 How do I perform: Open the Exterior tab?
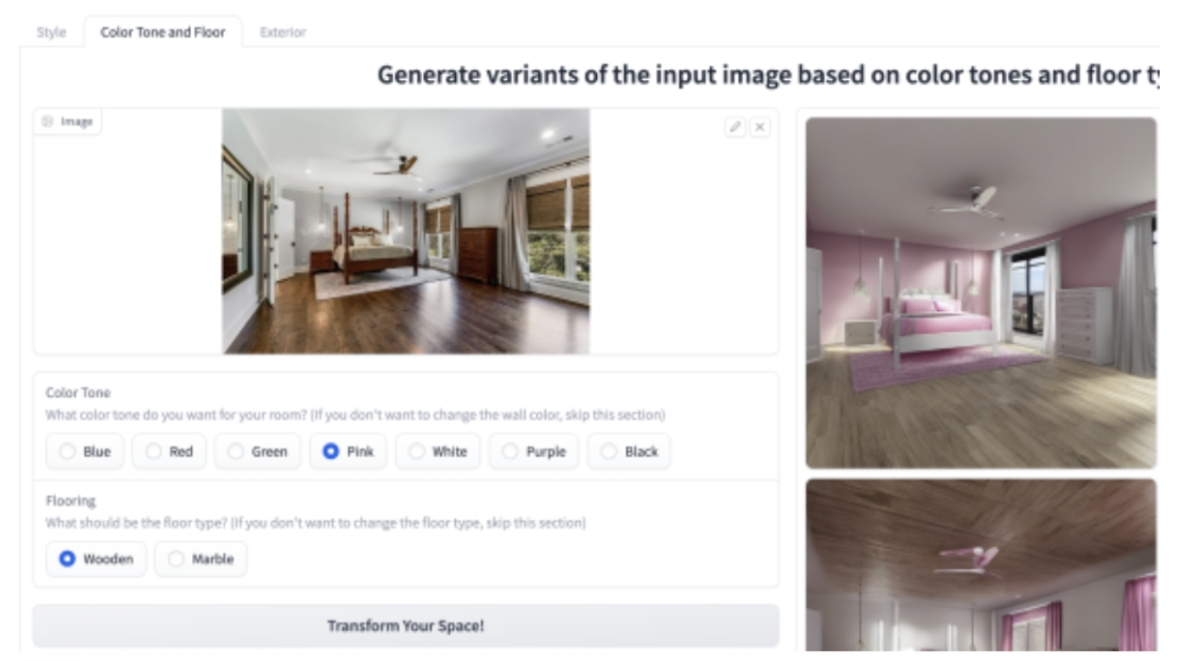(283, 32)
